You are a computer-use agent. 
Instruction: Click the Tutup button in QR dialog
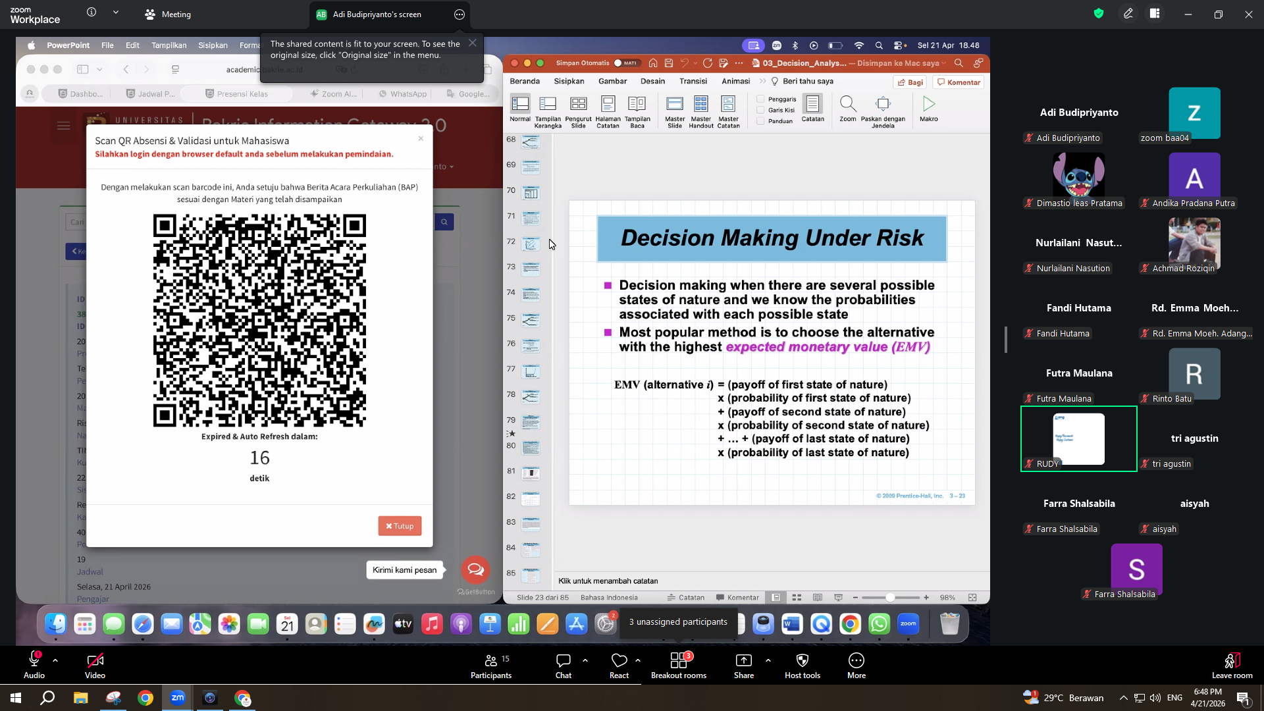click(x=400, y=526)
